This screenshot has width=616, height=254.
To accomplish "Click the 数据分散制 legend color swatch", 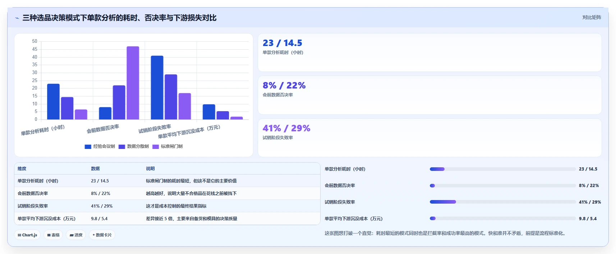I will 122,146.
